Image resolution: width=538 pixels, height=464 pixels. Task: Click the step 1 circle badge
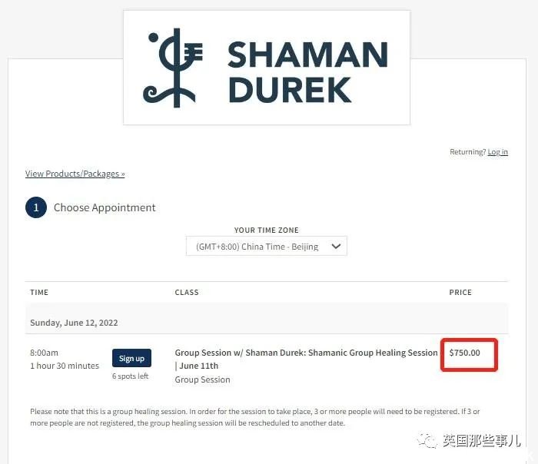pos(36,207)
